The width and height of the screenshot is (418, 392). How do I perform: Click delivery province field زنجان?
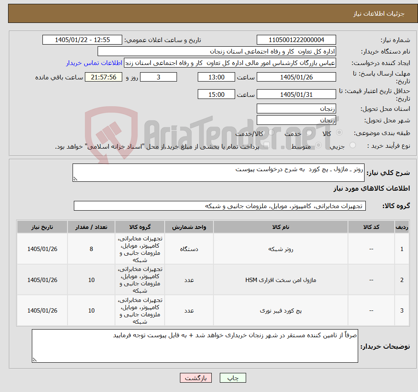(296, 108)
